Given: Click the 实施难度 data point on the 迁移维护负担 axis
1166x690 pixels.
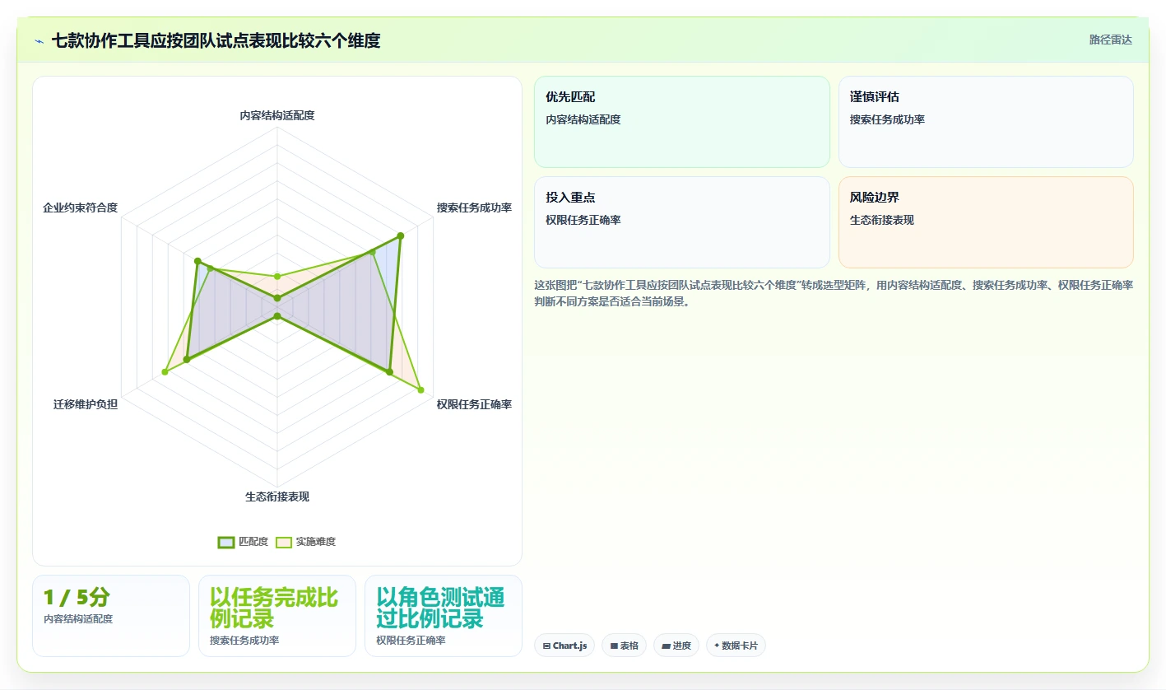Looking at the screenshot, I should [165, 372].
